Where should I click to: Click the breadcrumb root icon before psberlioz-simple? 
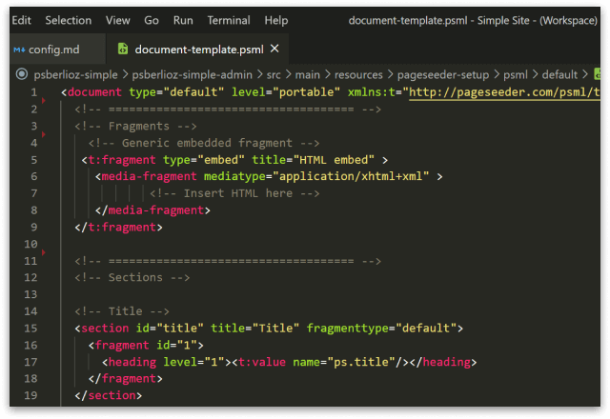click(x=21, y=73)
